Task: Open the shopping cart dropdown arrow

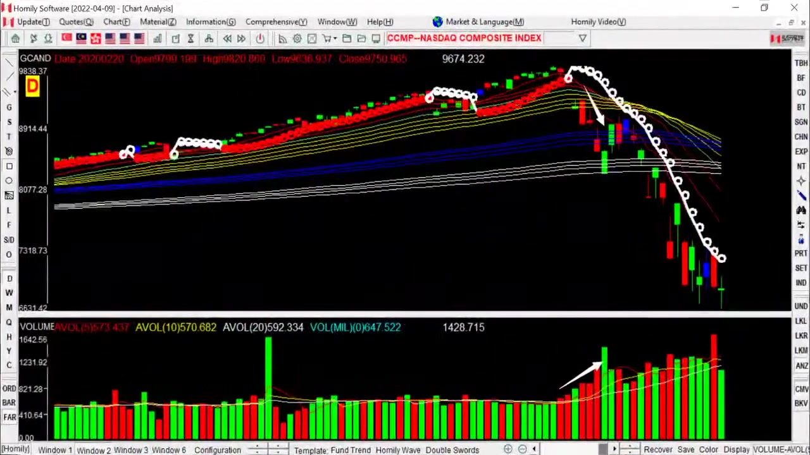Action: [336, 39]
